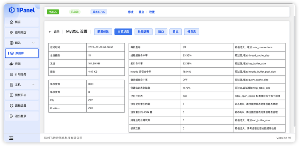The image size is (299, 146).
Task: Click the thread_cache_size hint text
Action: click(252, 55)
